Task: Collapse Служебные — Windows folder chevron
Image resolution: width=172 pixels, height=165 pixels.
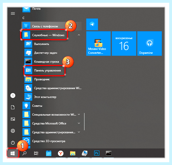Action: pyautogui.click(x=79, y=35)
